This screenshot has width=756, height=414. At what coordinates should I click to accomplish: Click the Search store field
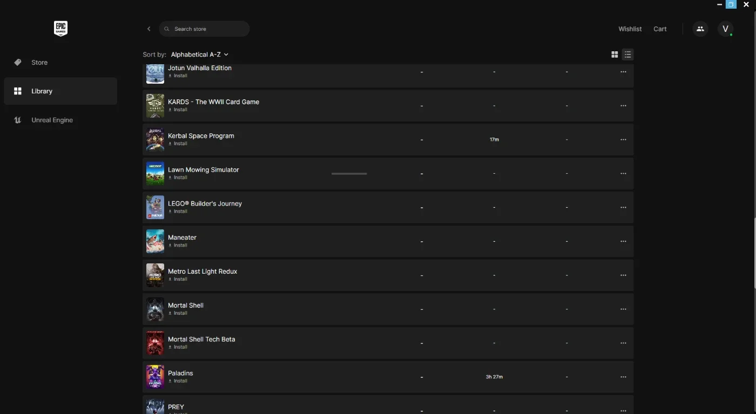pos(204,29)
